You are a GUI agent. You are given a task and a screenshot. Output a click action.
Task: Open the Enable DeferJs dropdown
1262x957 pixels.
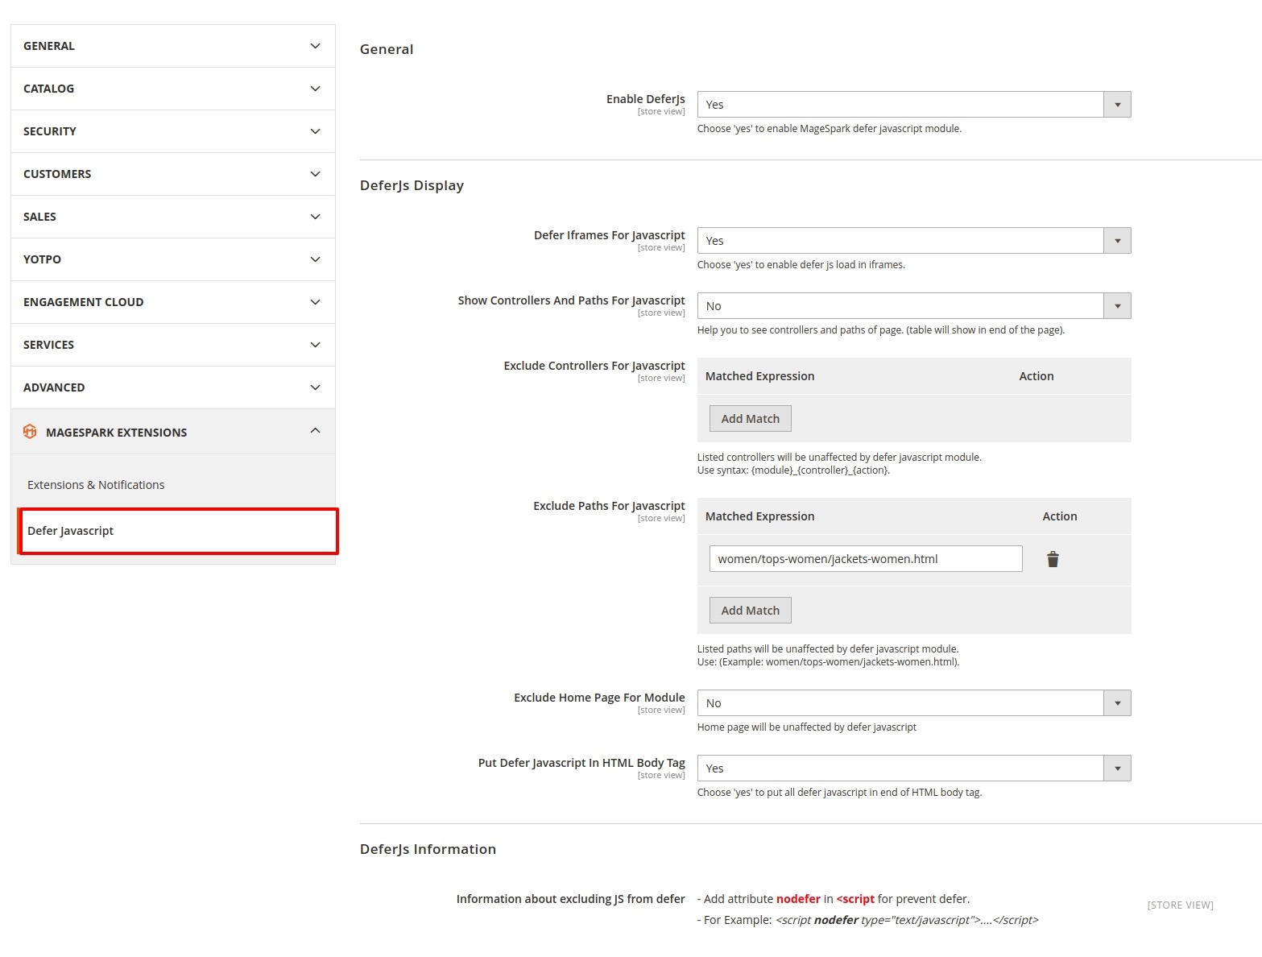tap(914, 105)
